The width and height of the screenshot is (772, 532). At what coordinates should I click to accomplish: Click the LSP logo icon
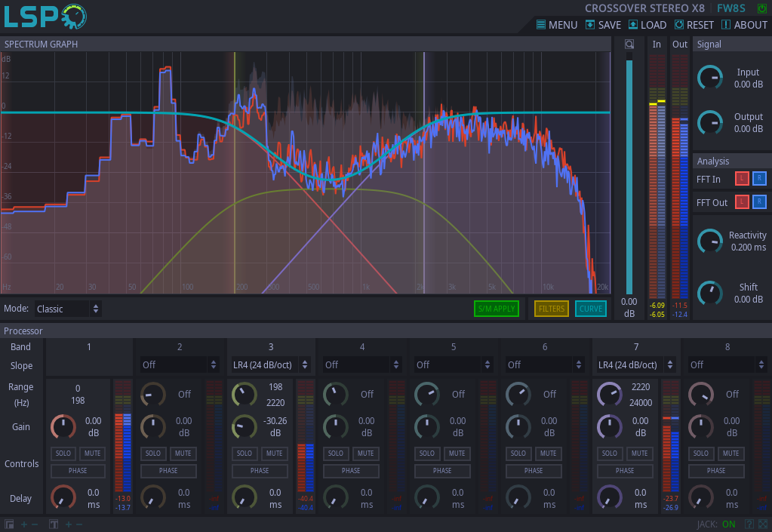point(45,17)
